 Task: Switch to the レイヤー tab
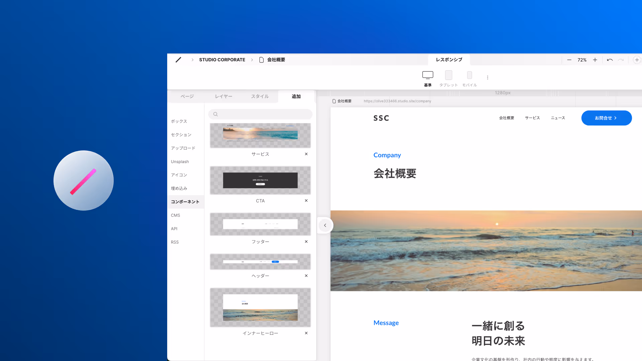223,96
